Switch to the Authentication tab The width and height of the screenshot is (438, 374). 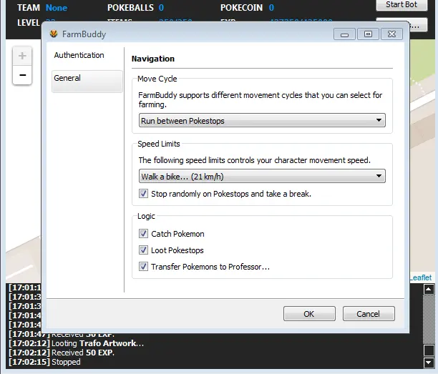point(79,55)
